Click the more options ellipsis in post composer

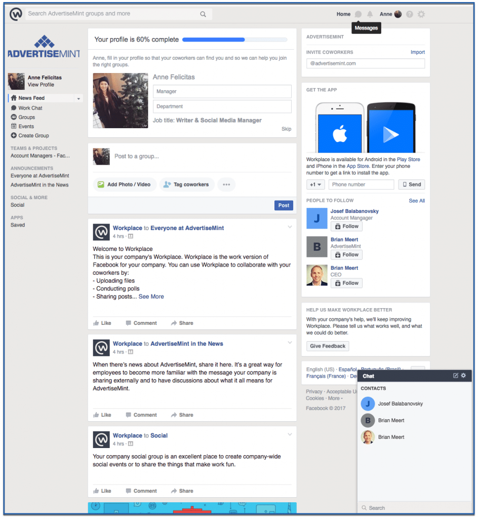click(226, 184)
